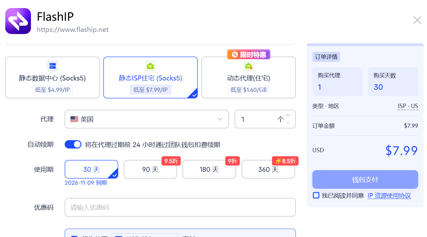Click the 订单金额 $7.99 amount

click(x=411, y=126)
